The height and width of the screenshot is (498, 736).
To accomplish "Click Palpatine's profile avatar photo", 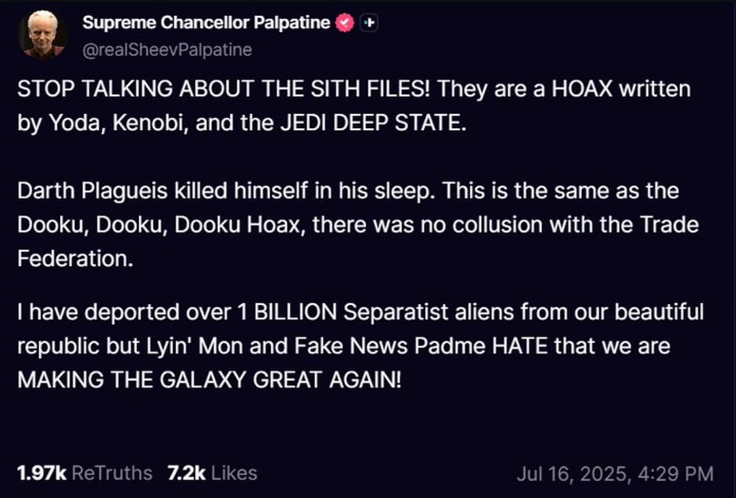I will (x=42, y=33).
